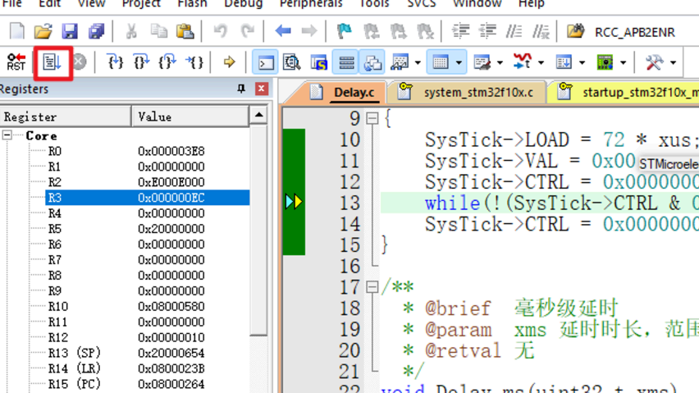Toggle Command window icon
The image size is (699, 393).
pyautogui.click(x=266, y=62)
